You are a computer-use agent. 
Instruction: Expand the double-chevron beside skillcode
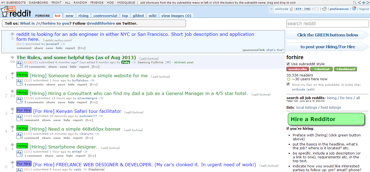point(272,9)
